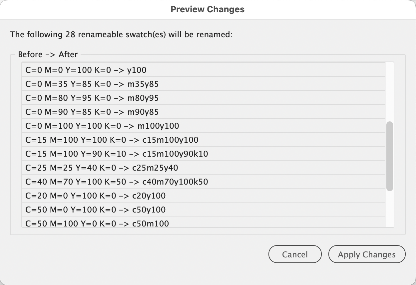Click the Preview Changes title bar
The image size is (416, 285).
[x=208, y=9]
